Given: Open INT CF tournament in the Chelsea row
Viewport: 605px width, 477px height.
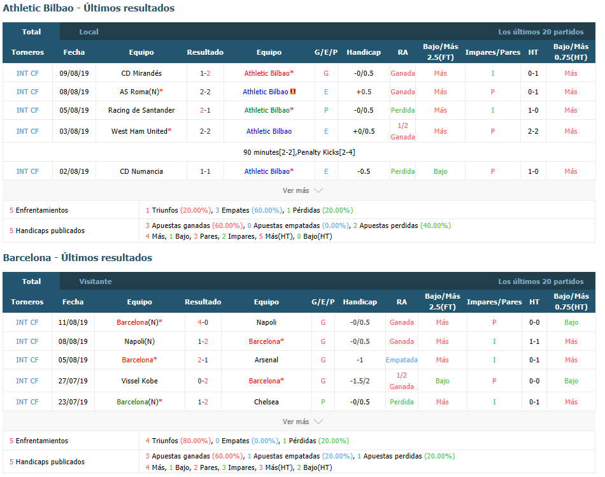Looking at the screenshot, I should point(27,402).
